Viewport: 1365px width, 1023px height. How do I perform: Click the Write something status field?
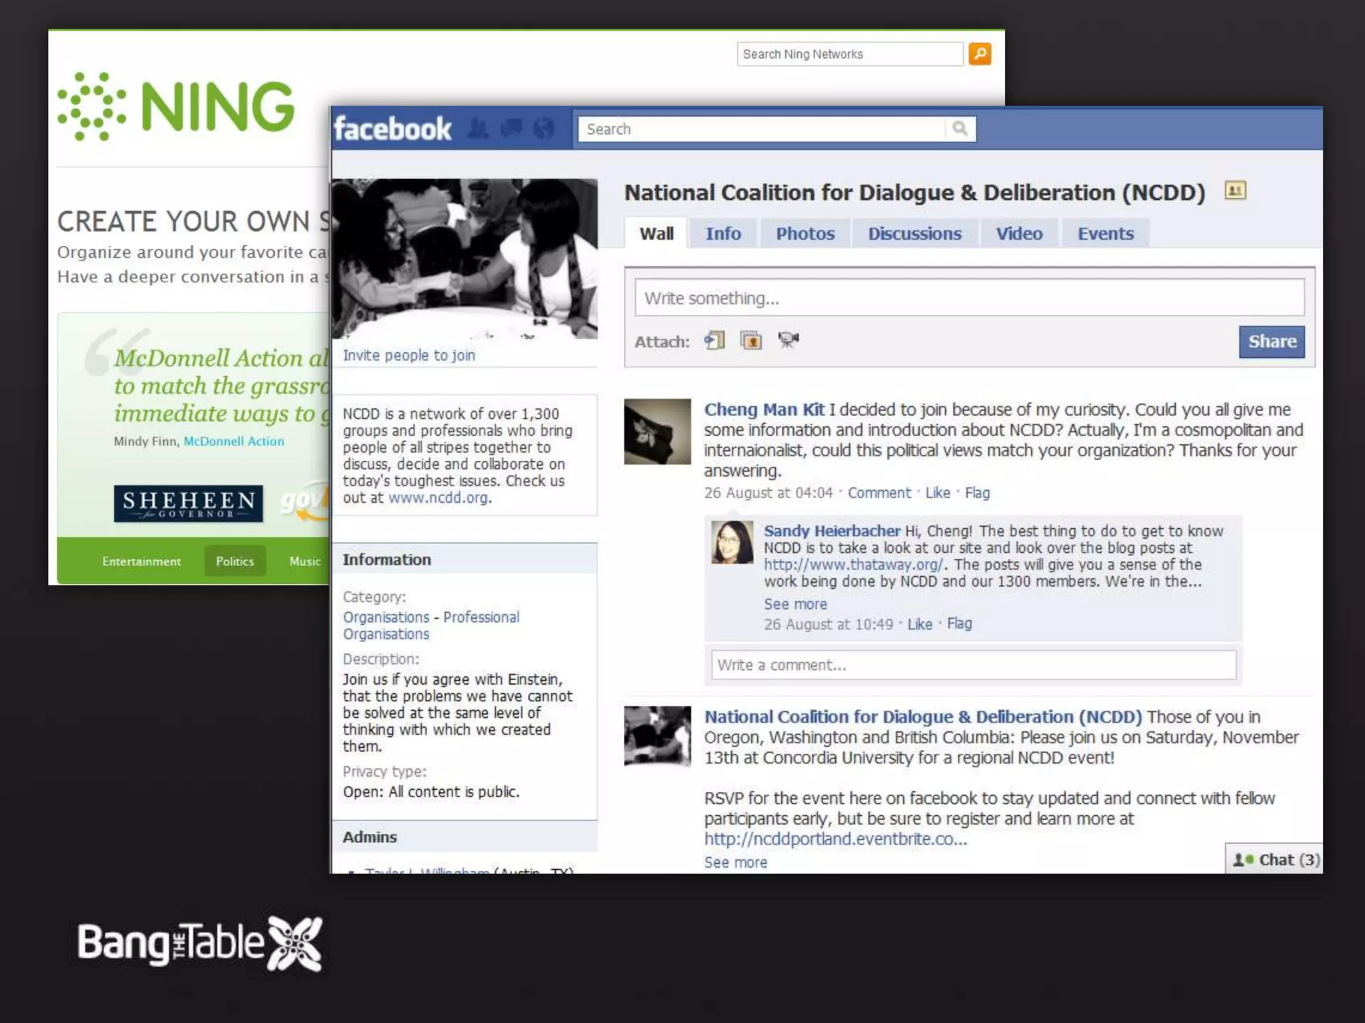click(968, 298)
